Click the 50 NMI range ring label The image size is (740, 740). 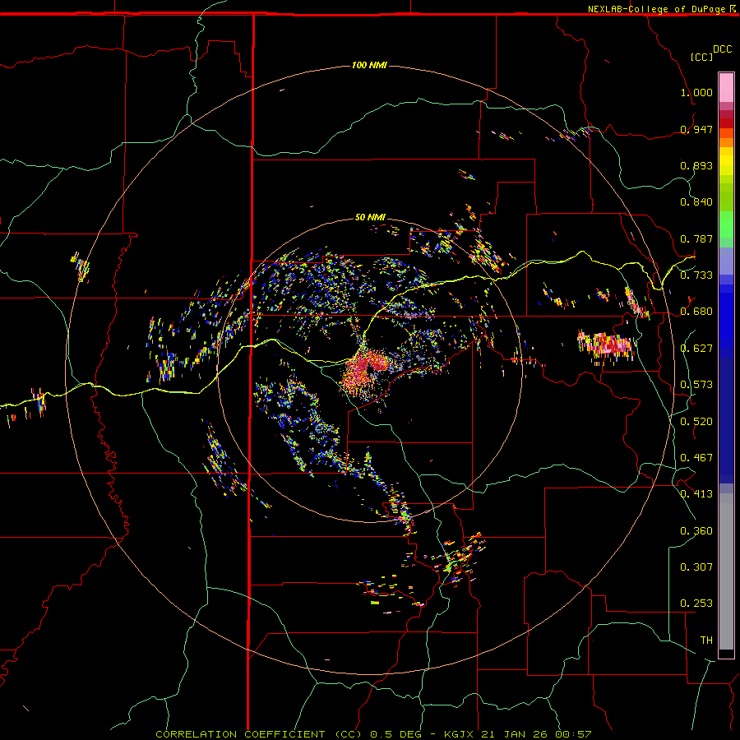click(x=370, y=218)
